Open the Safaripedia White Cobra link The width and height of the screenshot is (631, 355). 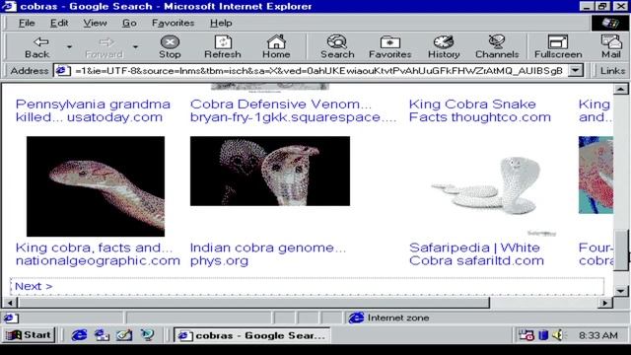point(476,254)
